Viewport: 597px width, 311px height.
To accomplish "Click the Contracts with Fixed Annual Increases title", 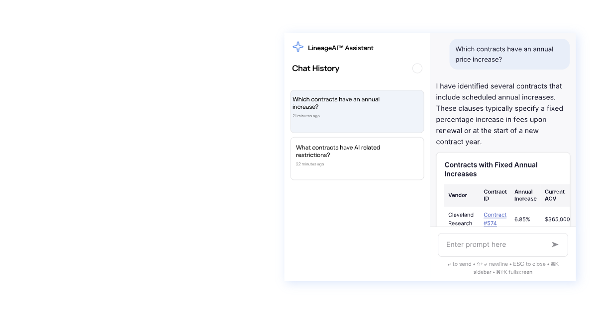I will pos(491,169).
